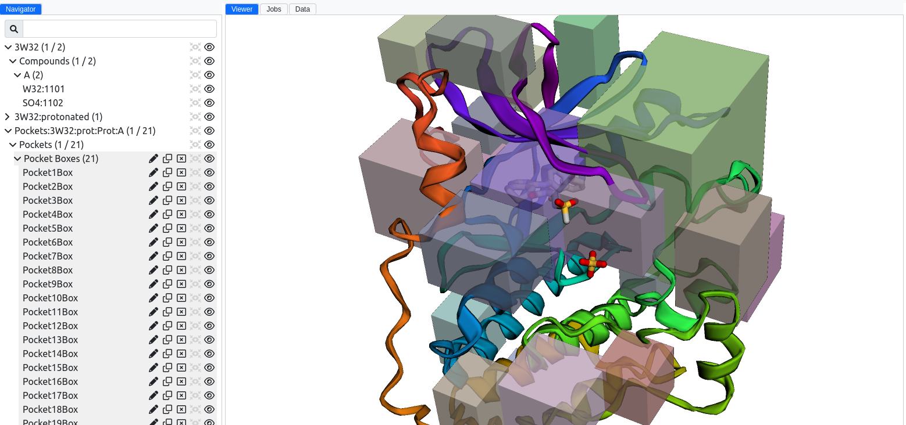Rename Pocket5Box with the pencil icon
Viewport: 906px width, 425px height.
pyautogui.click(x=154, y=228)
